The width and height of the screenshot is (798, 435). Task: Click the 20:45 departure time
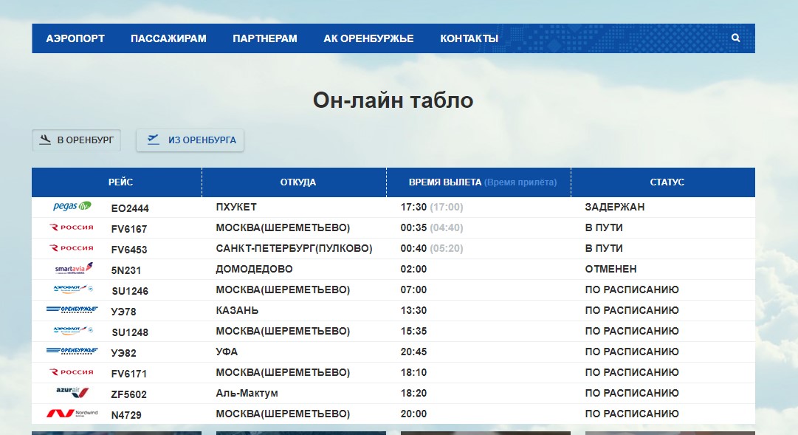tap(413, 352)
